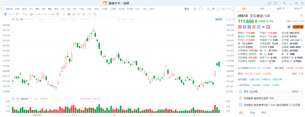Click the Hong Kong market flag icon
The image size is (305, 117).
[x=240, y=27]
